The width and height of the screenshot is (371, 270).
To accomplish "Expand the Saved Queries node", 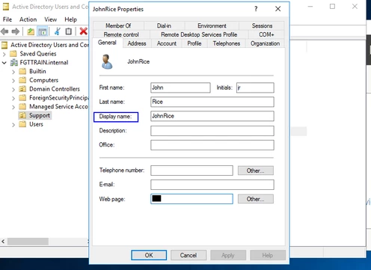I will [4, 54].
